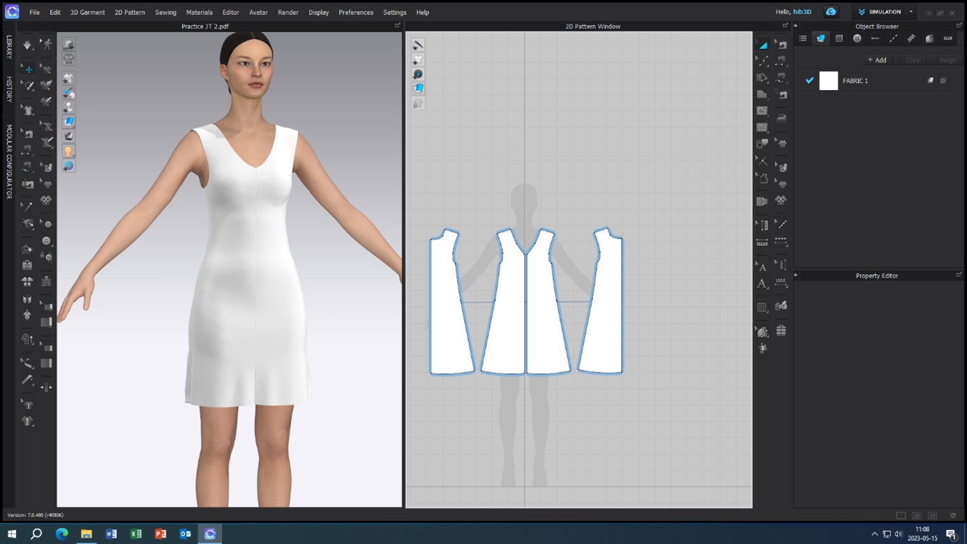Click the Add button in Object Browser
The height and width of the screenshot is (544, 967).
(x=876, y=60)
